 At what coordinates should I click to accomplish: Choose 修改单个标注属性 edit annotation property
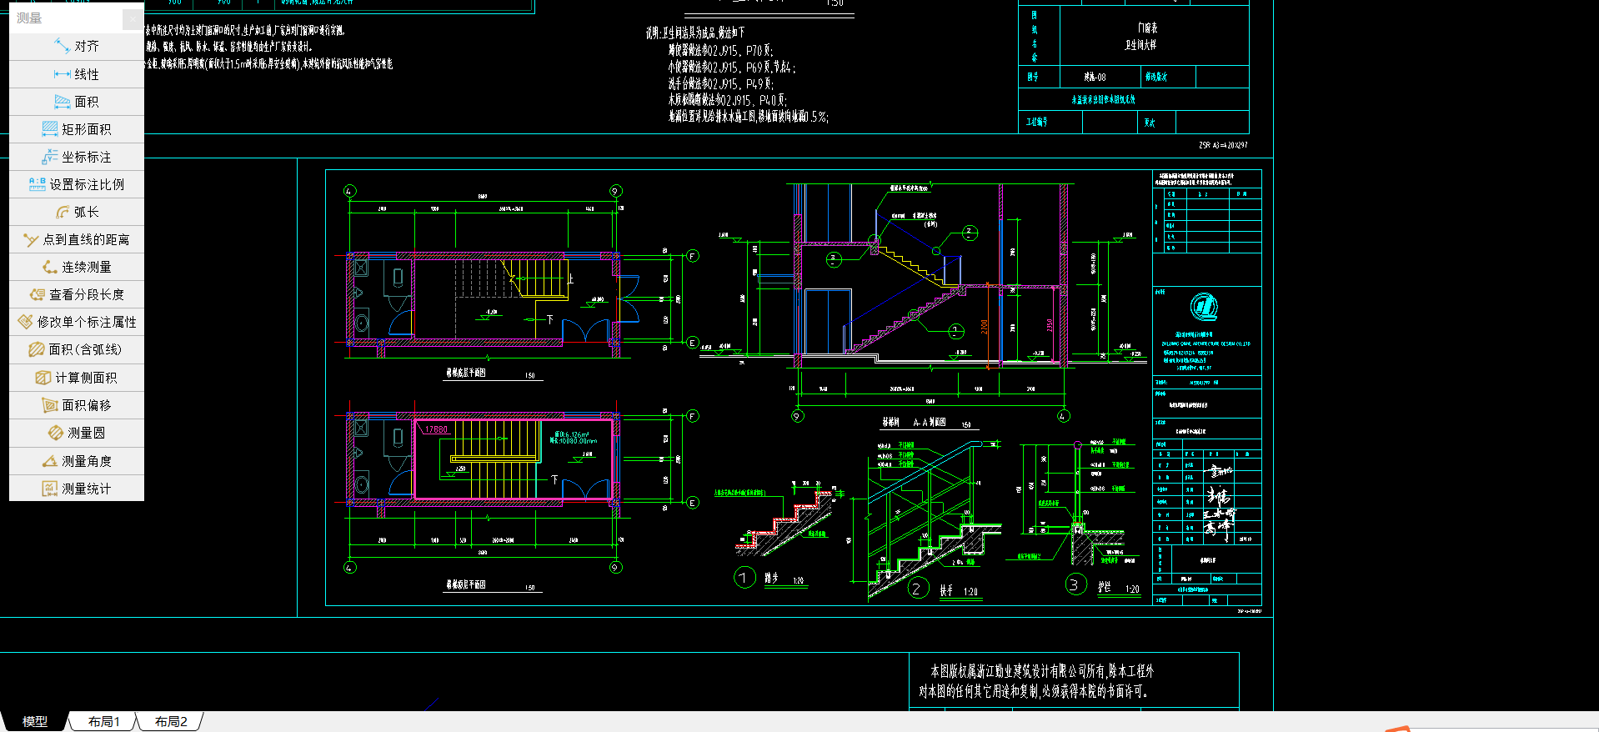pyautogui.click(x=77, y=322)
